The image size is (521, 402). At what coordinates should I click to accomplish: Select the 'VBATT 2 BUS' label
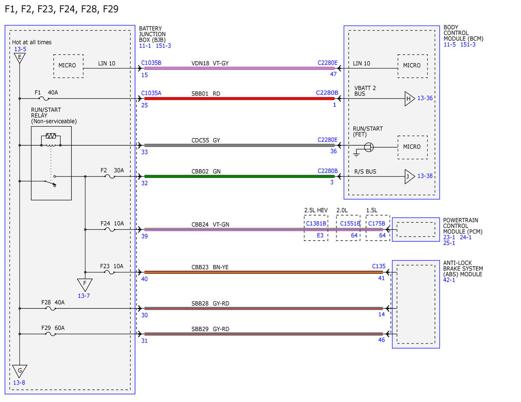click(365, 91)
